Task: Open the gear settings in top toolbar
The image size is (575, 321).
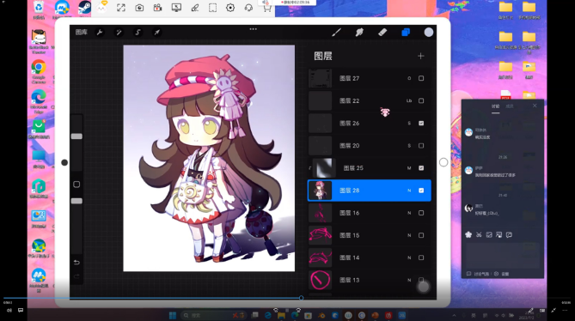Action: tap(230, 8)
